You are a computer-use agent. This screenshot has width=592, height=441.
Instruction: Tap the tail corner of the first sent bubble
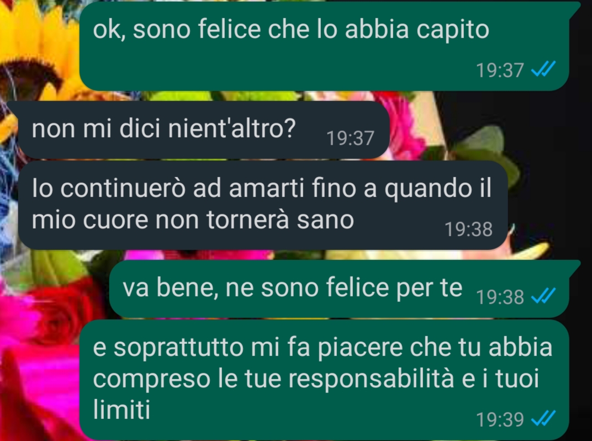pyautogui.click(x=574, y=8)
